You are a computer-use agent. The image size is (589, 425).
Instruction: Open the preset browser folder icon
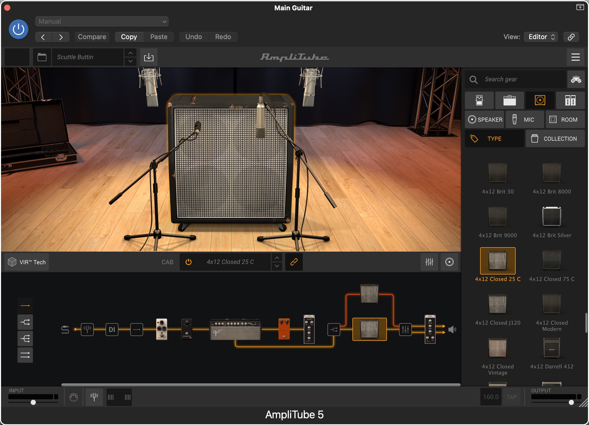tap(42, 57)
